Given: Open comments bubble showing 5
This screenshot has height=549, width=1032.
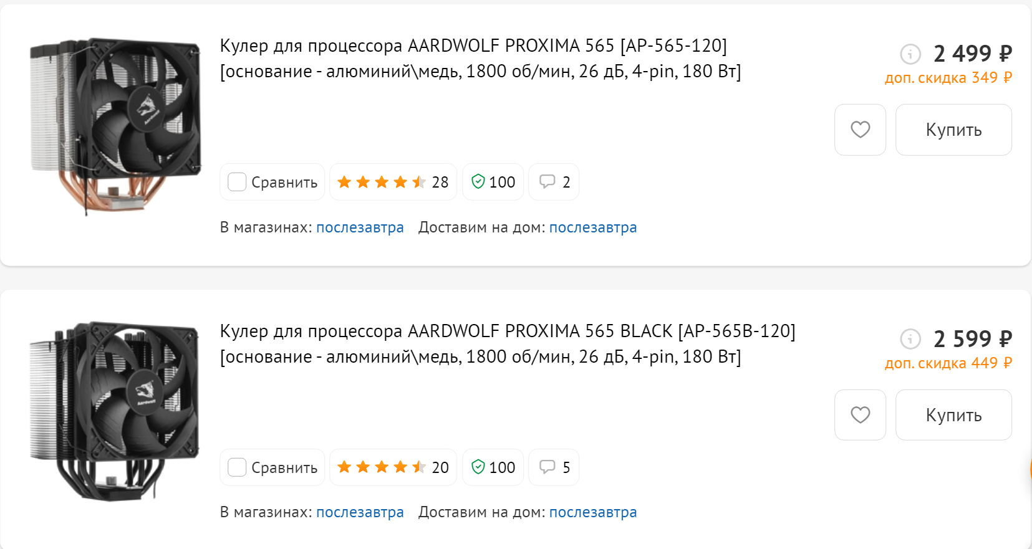Looking at the screenshot, I should pyautogui.click(x=554, y=467).
